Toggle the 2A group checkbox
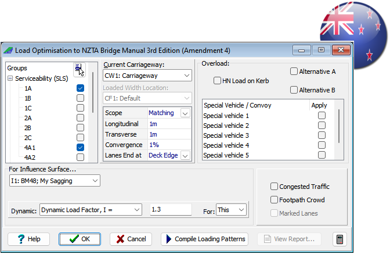Screen dimensions: 390x254 (80, 118)
